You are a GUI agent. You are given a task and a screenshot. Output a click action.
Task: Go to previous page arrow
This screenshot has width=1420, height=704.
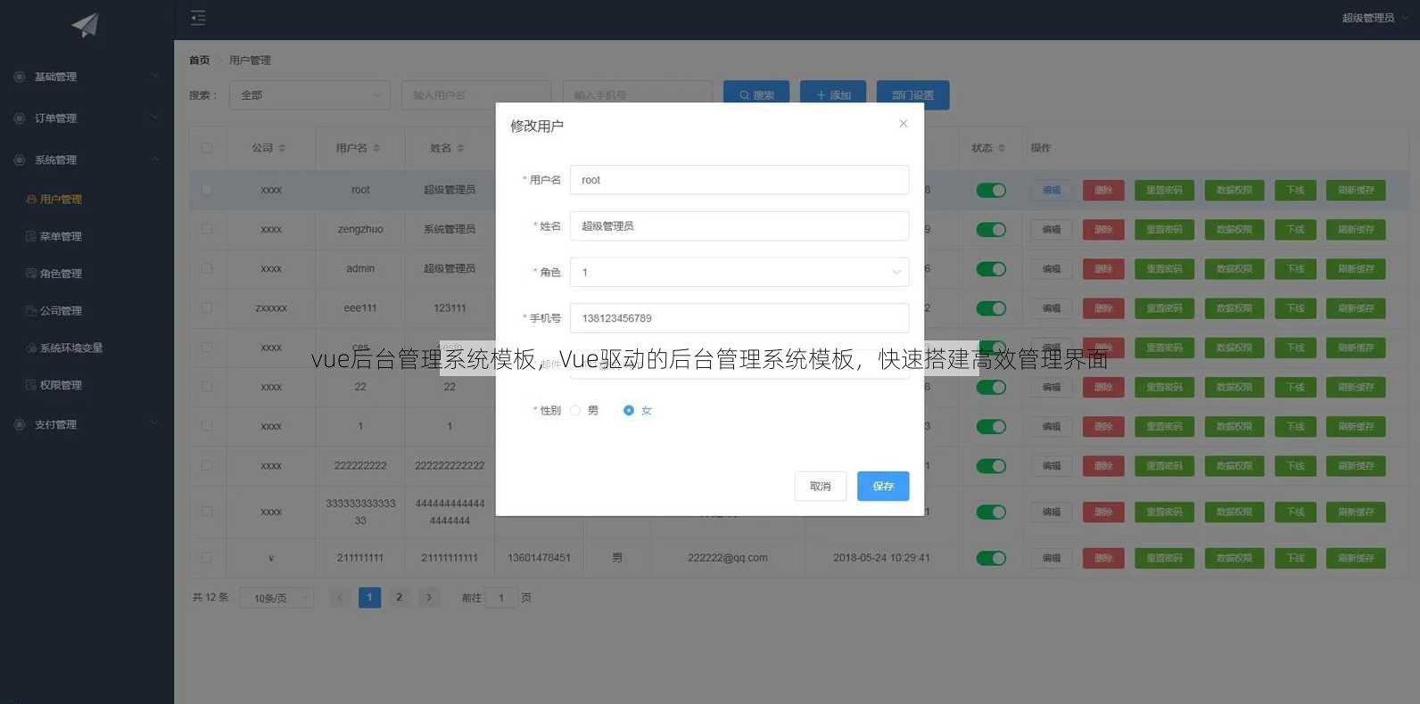340,597
